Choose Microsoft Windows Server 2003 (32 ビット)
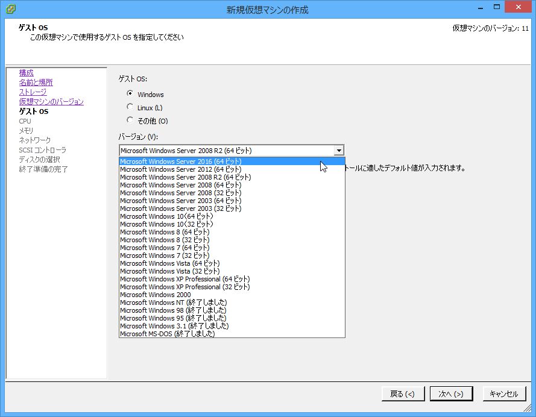The height and width of the screenshot is (417, 536). click(232, 208)
